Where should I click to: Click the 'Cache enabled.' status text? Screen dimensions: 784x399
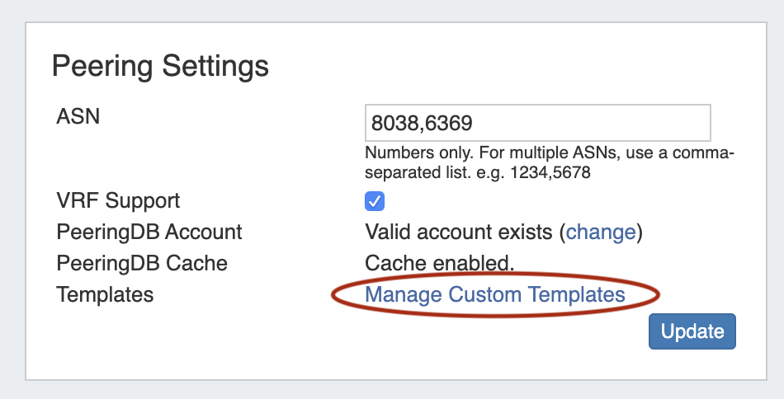439,263
